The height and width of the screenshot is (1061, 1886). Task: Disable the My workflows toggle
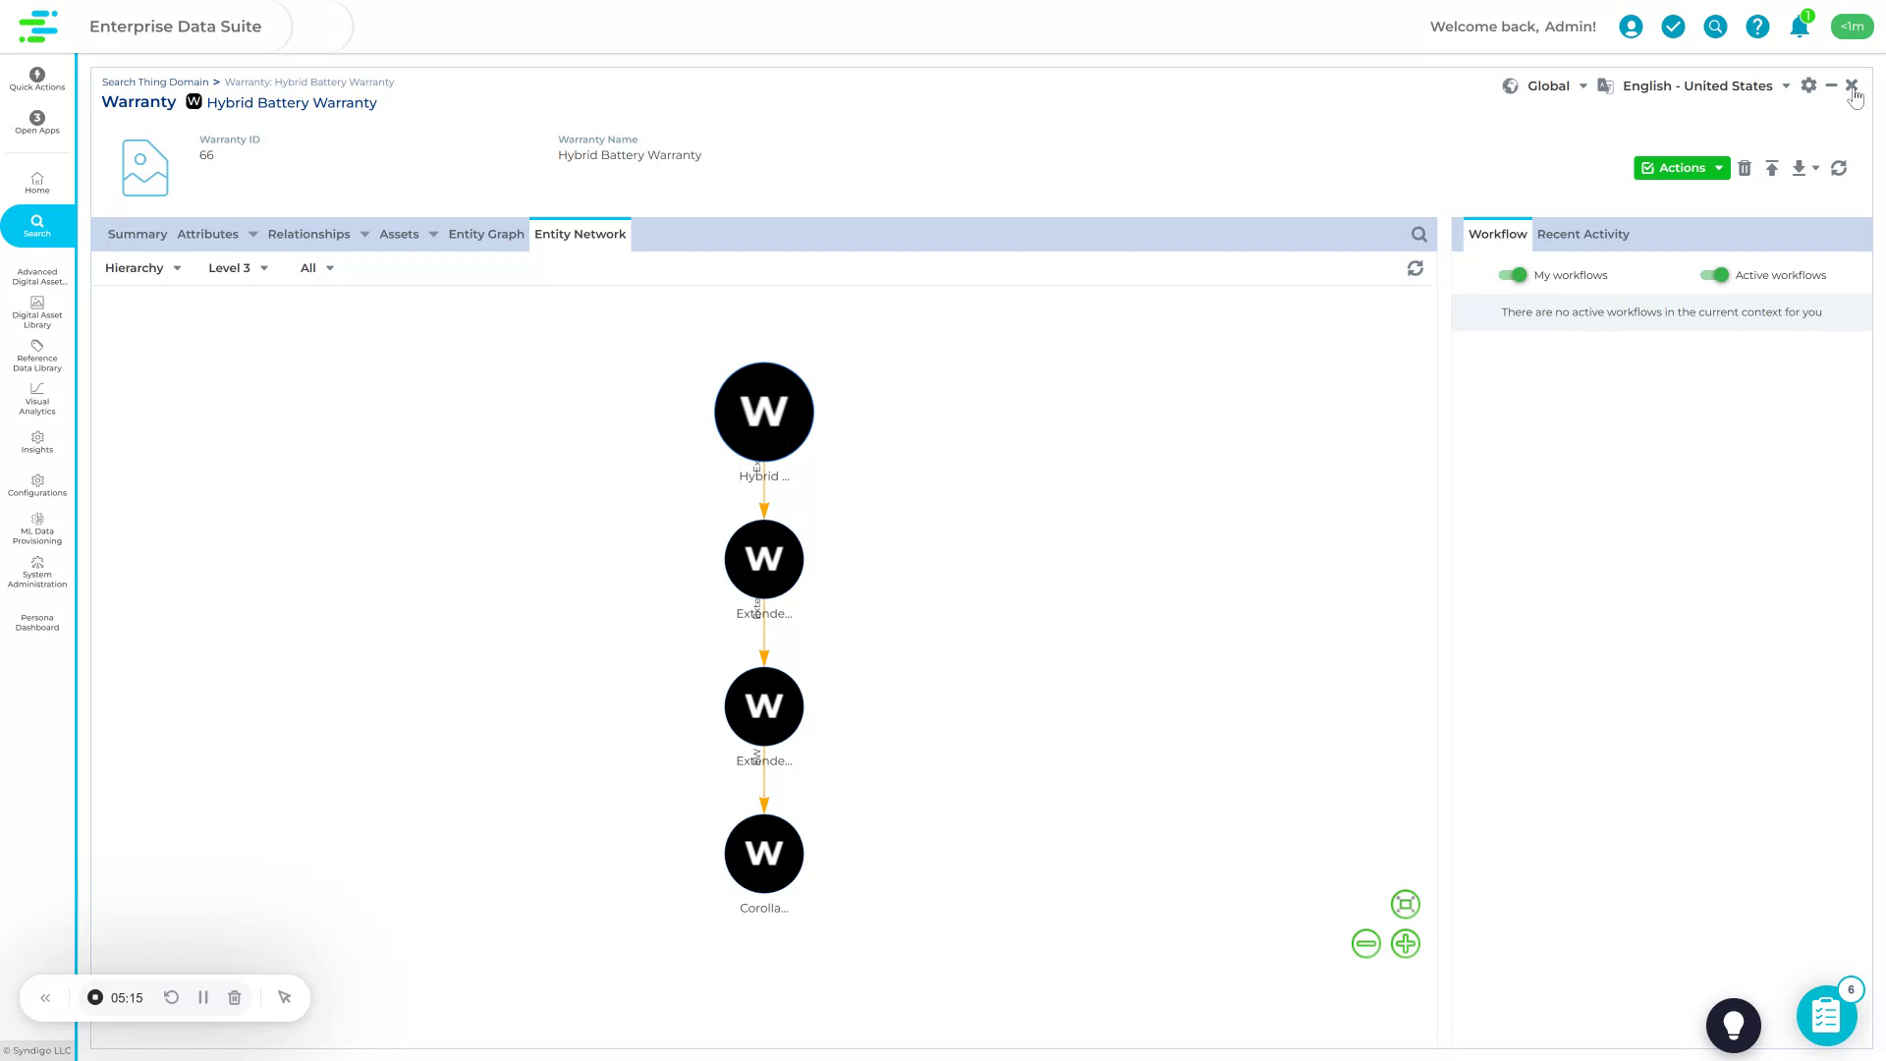[1513, 275]
